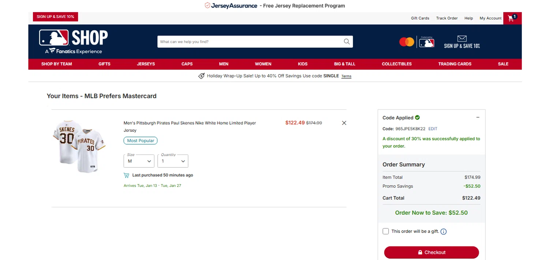The width and height of the screenshot is (549, 260).
Task: Open the Track Order link
Action: pos(447,18)
